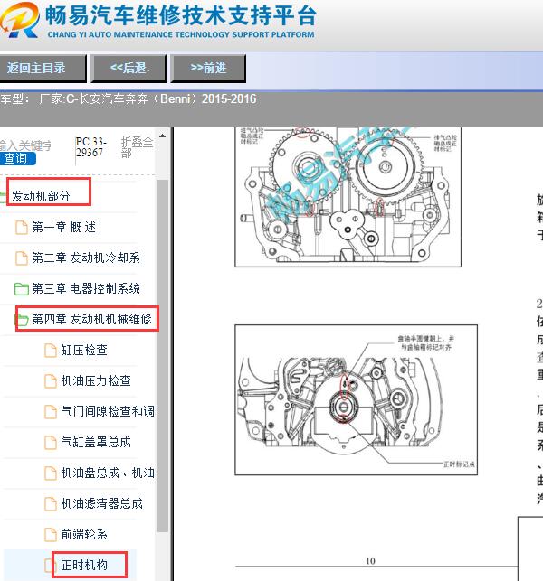Go back with the <<后退 button

[x=129, y=68]
